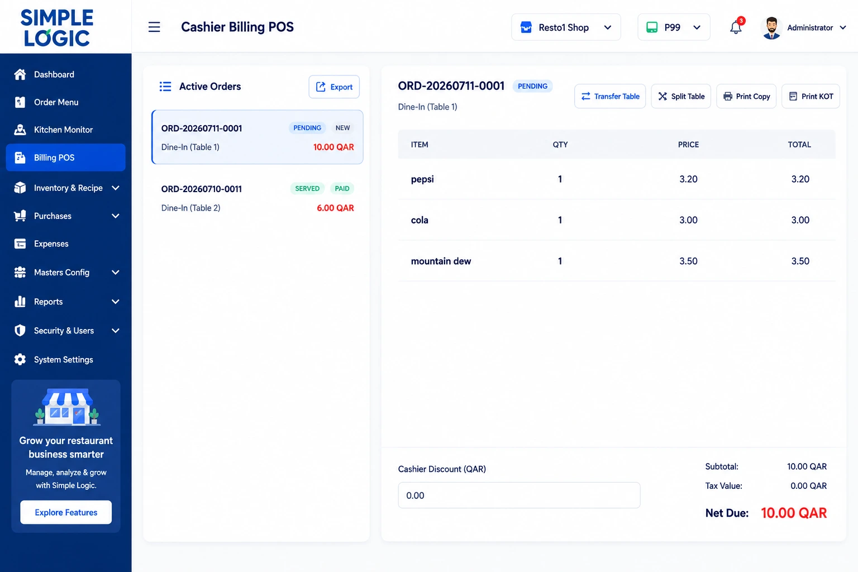Click the Dashboard home icon

coord(20,74)
